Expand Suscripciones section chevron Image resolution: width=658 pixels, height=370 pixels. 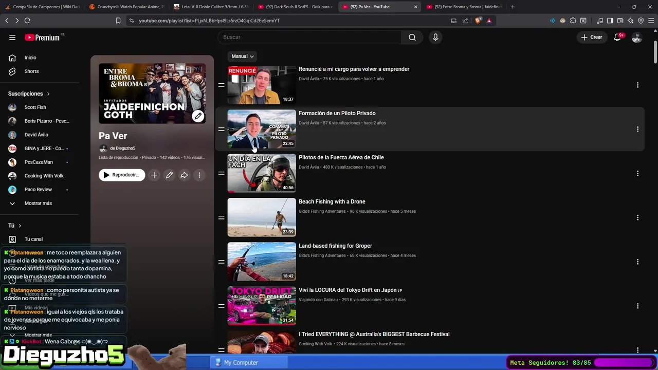click(x=48, y=94)
